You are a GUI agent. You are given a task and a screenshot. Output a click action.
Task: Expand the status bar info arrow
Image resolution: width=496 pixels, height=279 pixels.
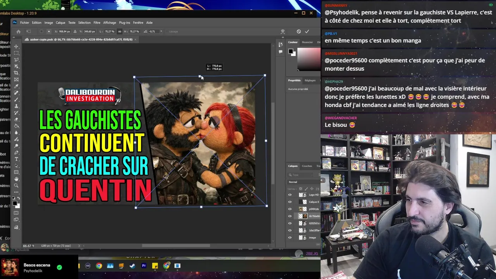tap(79, 246)
